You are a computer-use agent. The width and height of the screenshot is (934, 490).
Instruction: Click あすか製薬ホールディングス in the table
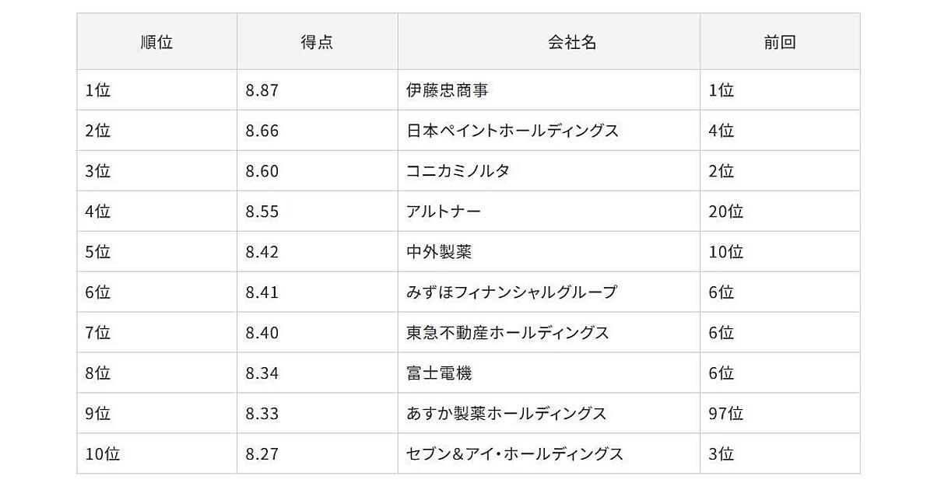[x=506, y=414]
